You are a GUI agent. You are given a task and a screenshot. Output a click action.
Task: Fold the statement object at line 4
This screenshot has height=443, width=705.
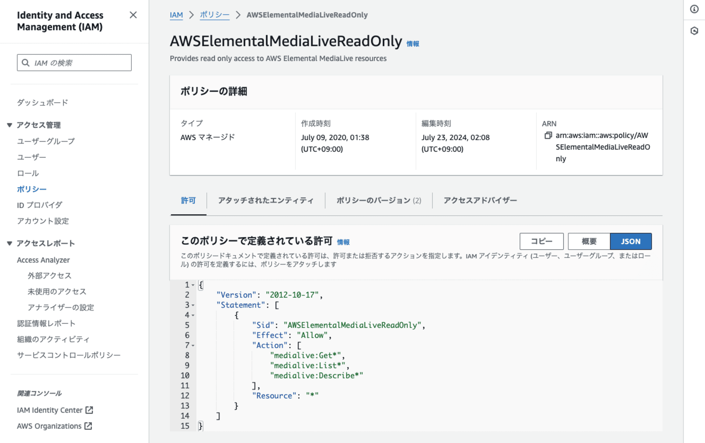click(193, 316)
